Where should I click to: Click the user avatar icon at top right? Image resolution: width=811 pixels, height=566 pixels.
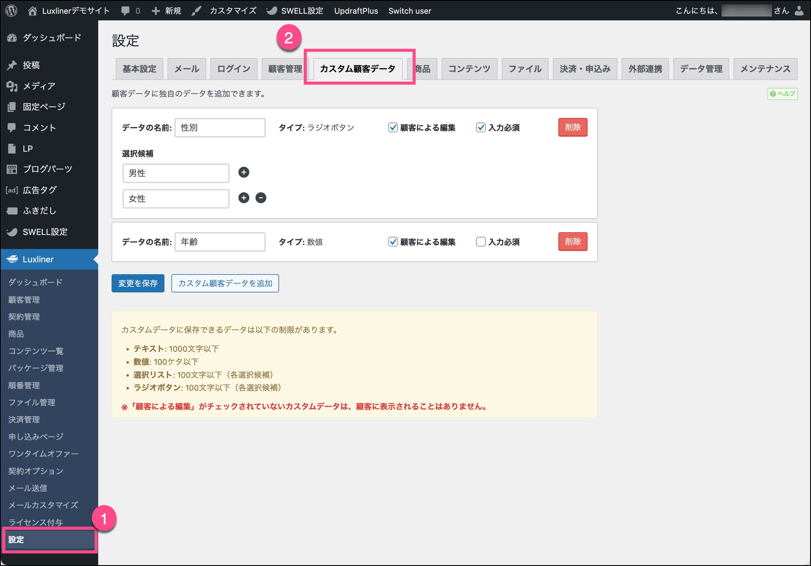coord(799,11)
